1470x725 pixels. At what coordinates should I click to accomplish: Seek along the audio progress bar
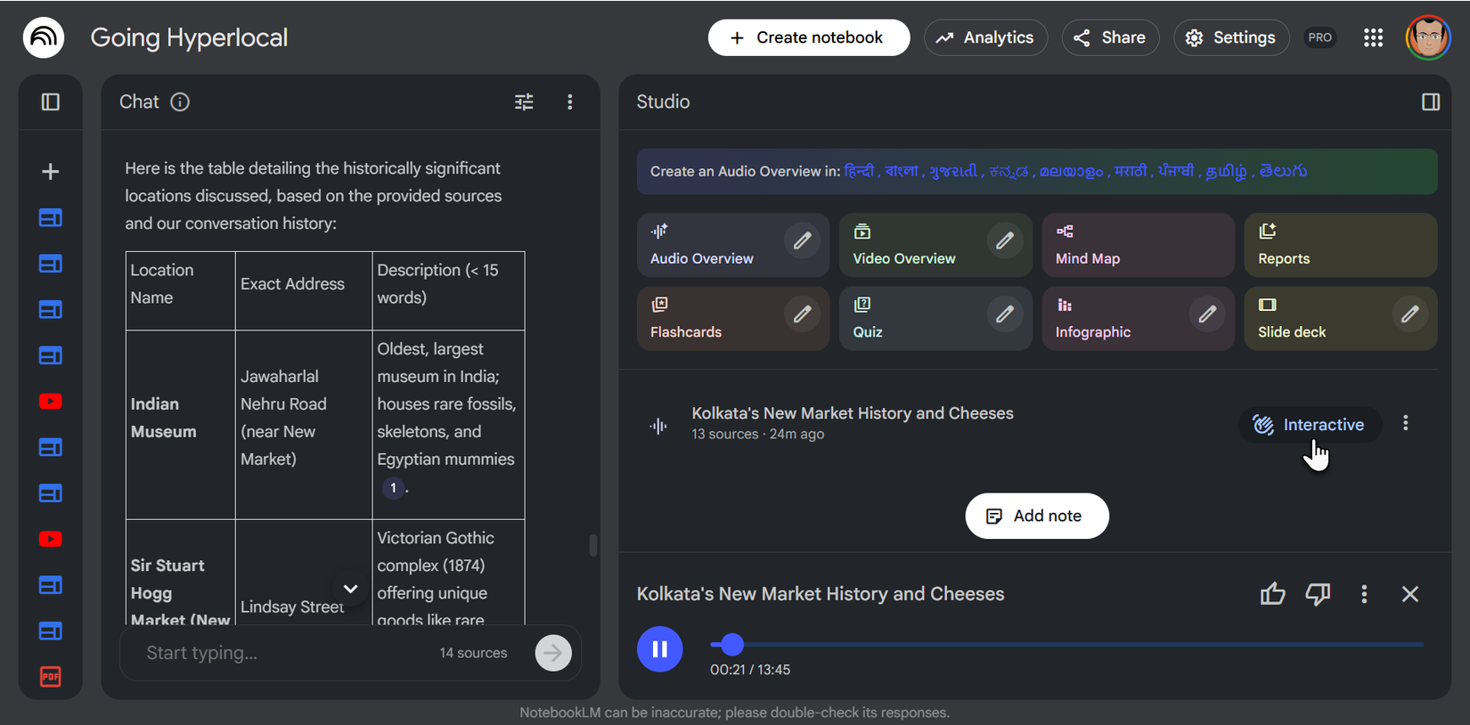point(1066,644)
